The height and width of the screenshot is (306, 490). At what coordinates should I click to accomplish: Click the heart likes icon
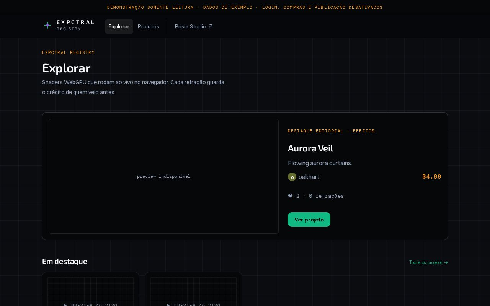pos(290,196)
